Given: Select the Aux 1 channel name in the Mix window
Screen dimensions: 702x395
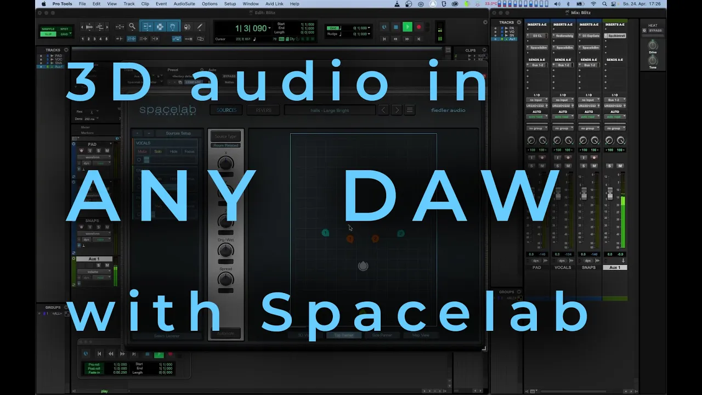Looking at the screenshot, I should 615,267.
